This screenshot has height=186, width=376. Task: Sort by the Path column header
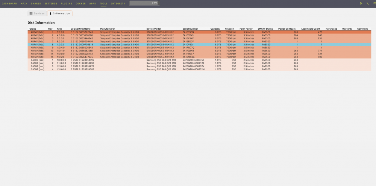(59, 29)
